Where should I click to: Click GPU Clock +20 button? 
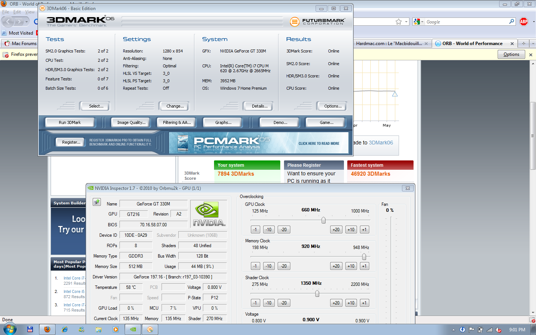click(x=336, y=230)
